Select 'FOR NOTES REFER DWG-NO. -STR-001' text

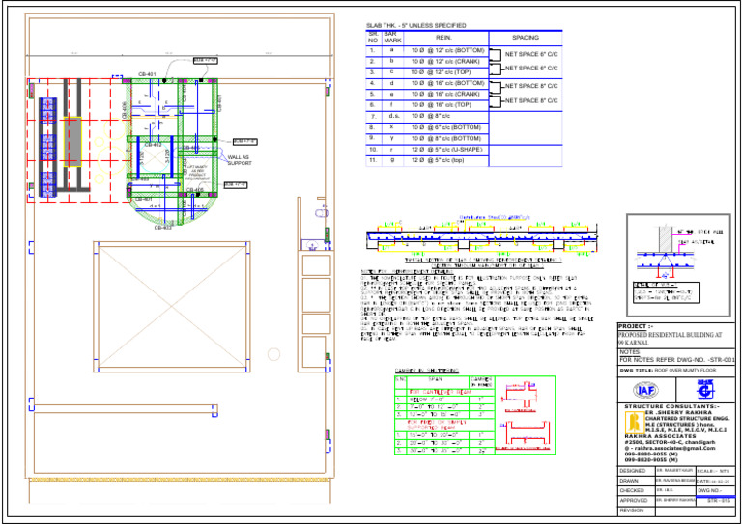[x=676, y=360]
